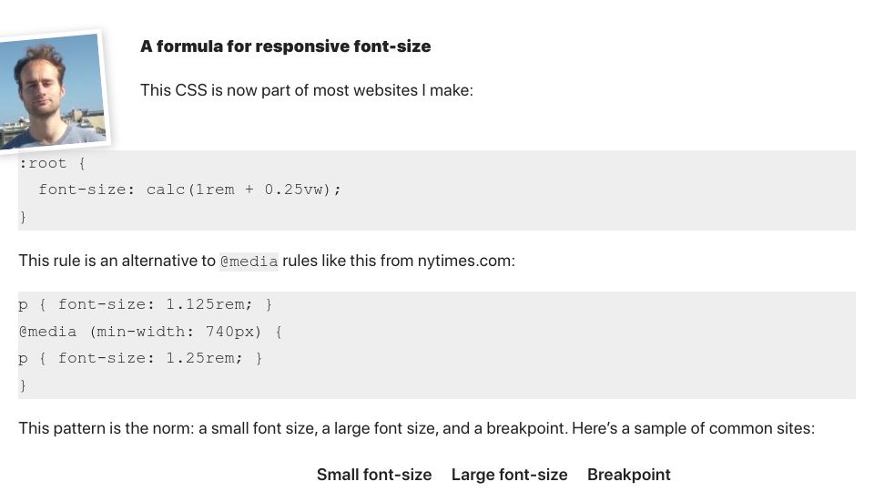Image resolution: width=874 pixels, height=492 pixels.
Task: Click the 'Breakpoint' table header
Action: click(x=629, y=475)
